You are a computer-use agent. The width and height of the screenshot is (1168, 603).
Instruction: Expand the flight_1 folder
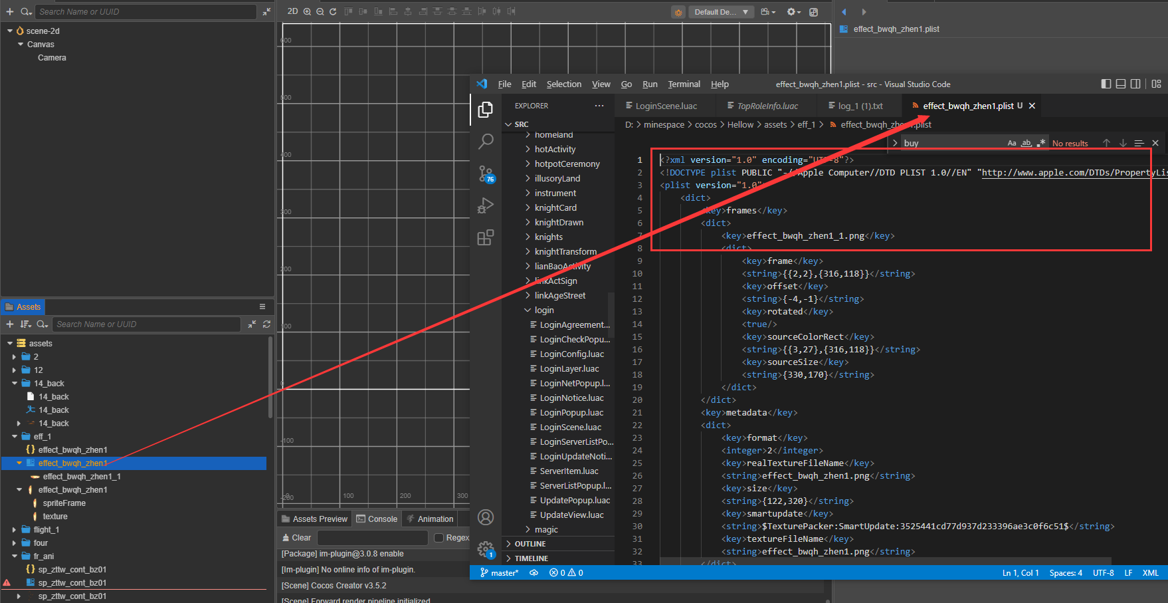click(14, 530)
